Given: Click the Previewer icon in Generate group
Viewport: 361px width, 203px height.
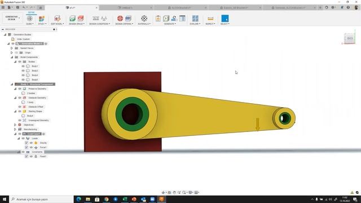Looking at the screenshot, I should tap(174, 19).
